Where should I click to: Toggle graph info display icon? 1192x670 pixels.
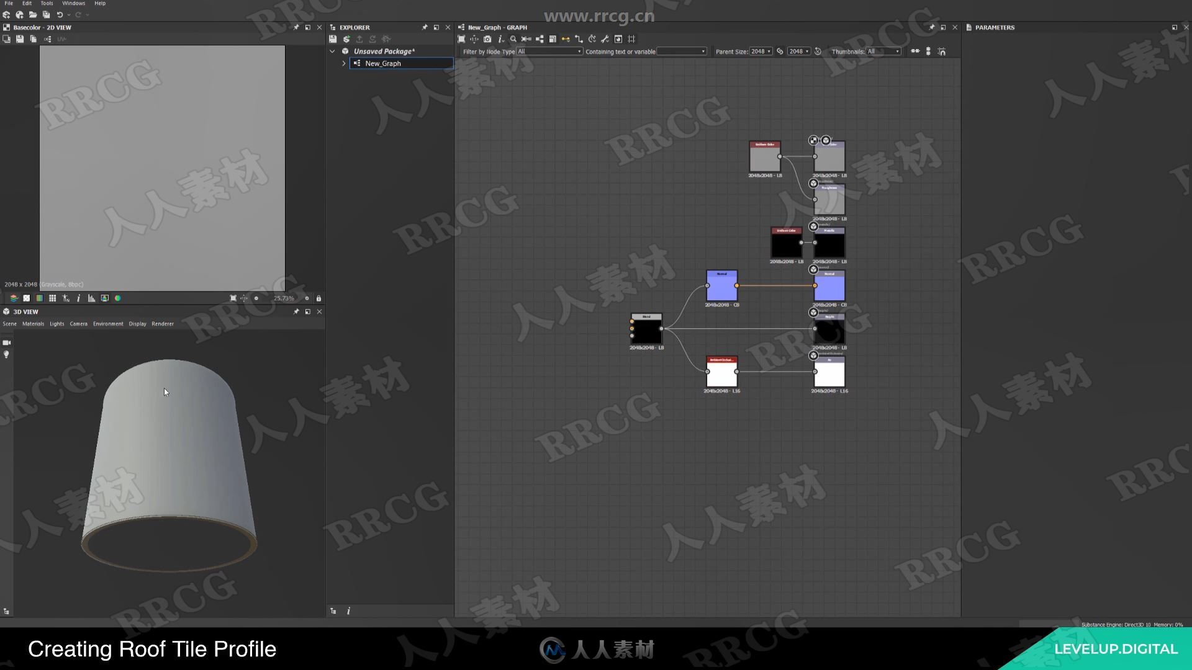pyautogui.click(x=500, y=39)
